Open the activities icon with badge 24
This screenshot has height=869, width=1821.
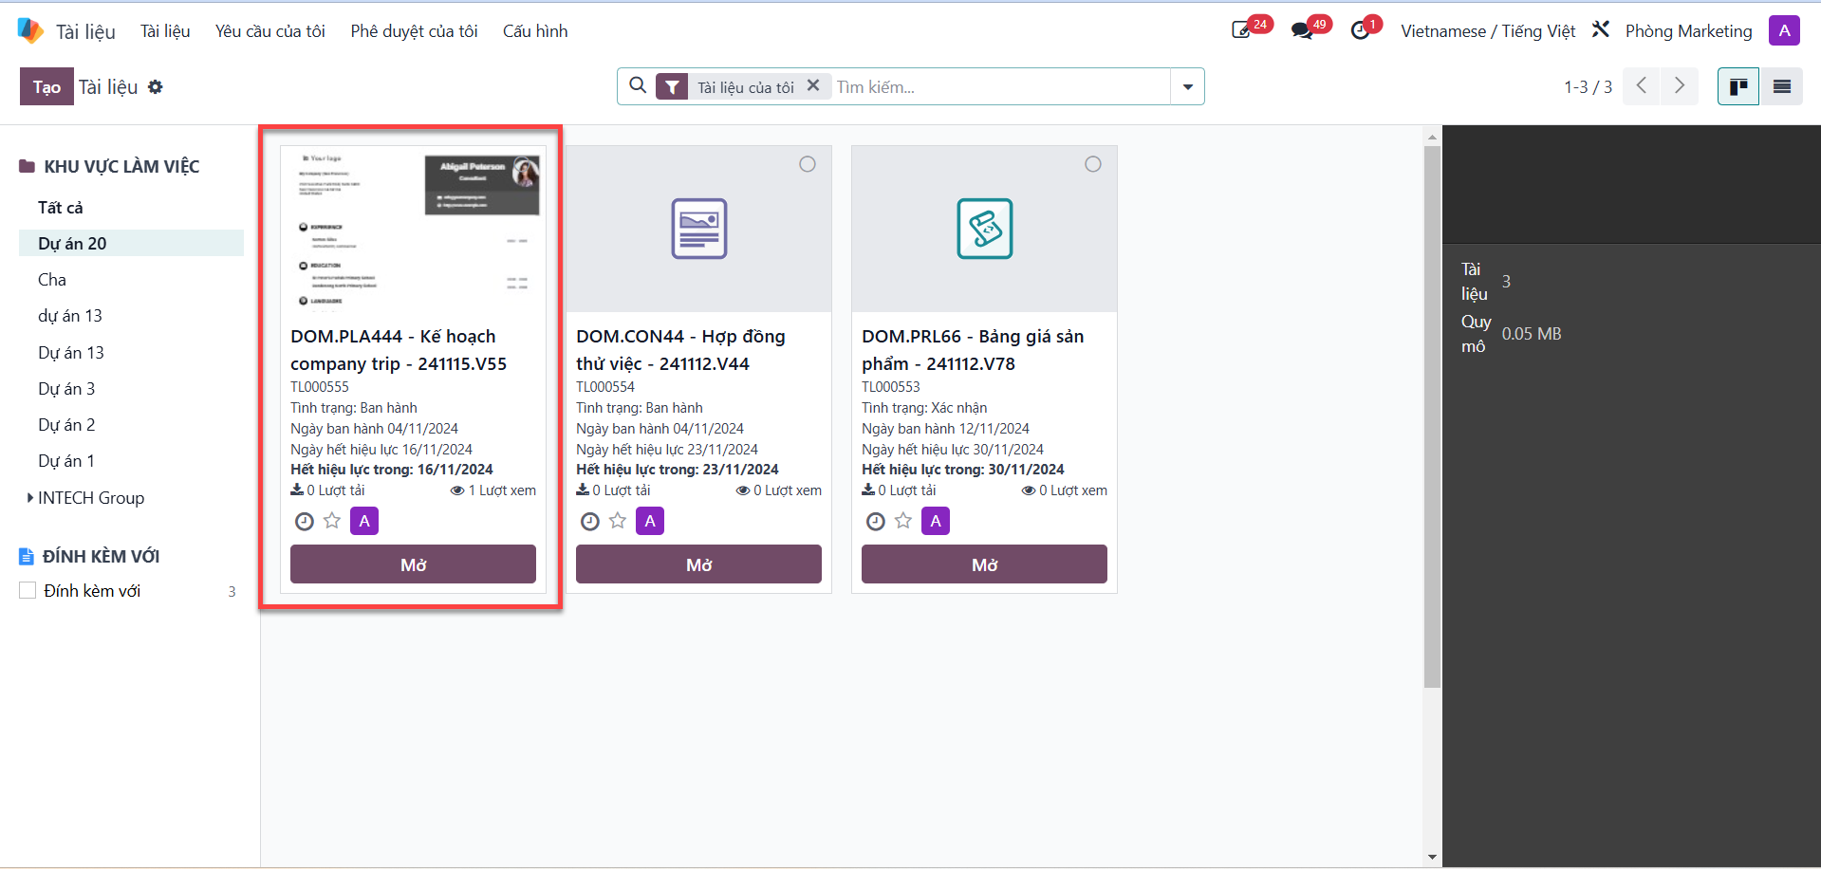(1242, 30)
